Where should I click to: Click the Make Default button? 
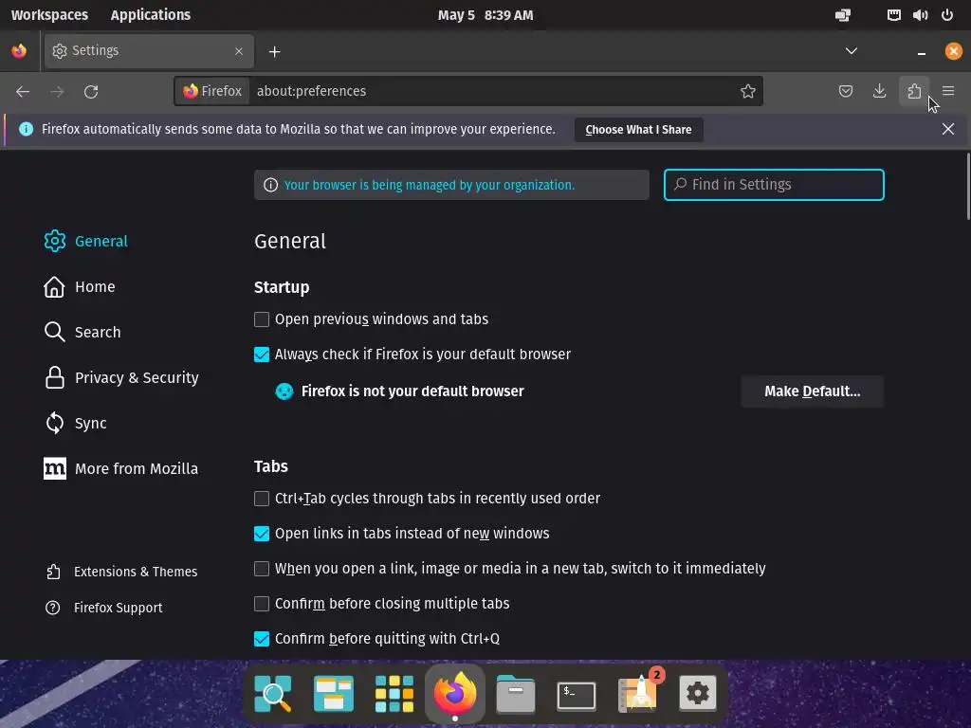point(812,391)
